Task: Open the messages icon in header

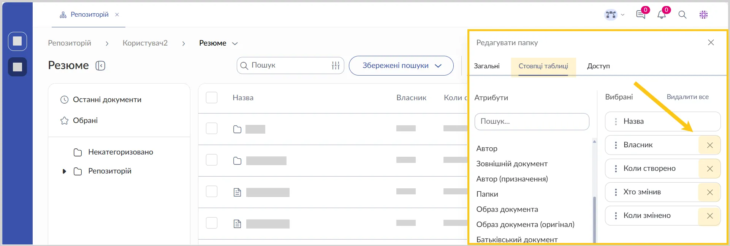Action: [x=641, y=15]
